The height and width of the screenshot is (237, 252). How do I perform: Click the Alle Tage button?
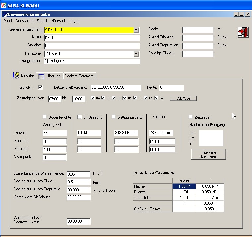(x=183, y=98)
